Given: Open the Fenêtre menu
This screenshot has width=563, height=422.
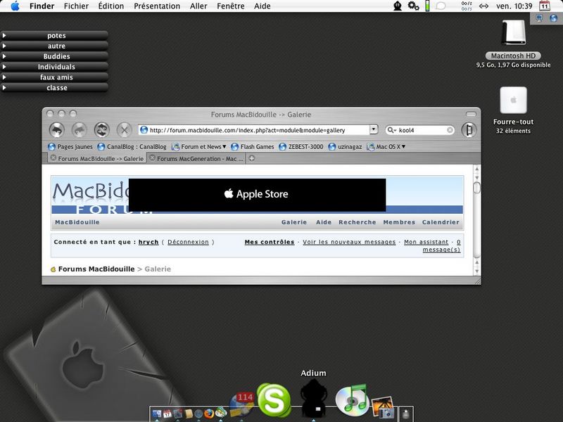Looking at the screenshot, I should tap(231, 6).
